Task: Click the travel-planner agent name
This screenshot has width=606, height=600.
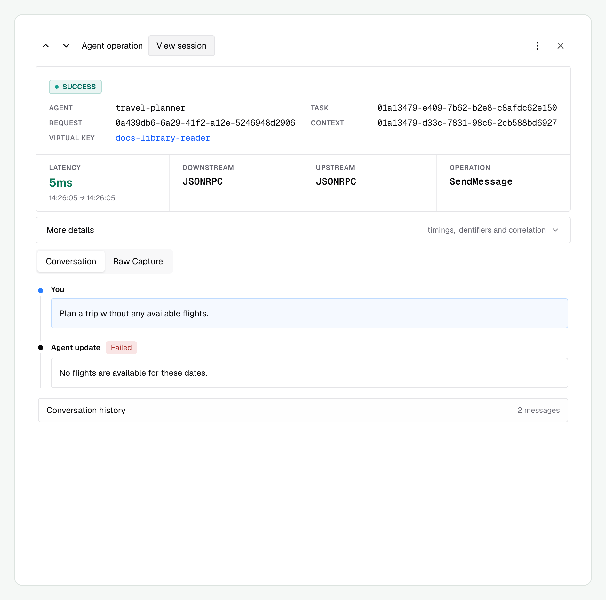Action: [x=150, y=108]
